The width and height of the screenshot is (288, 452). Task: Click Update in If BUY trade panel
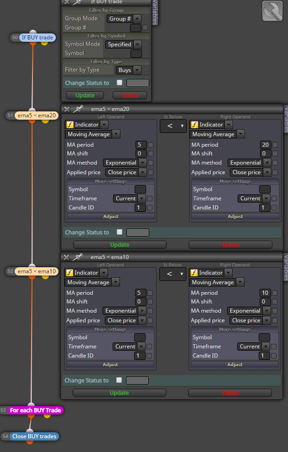point(85,95)
